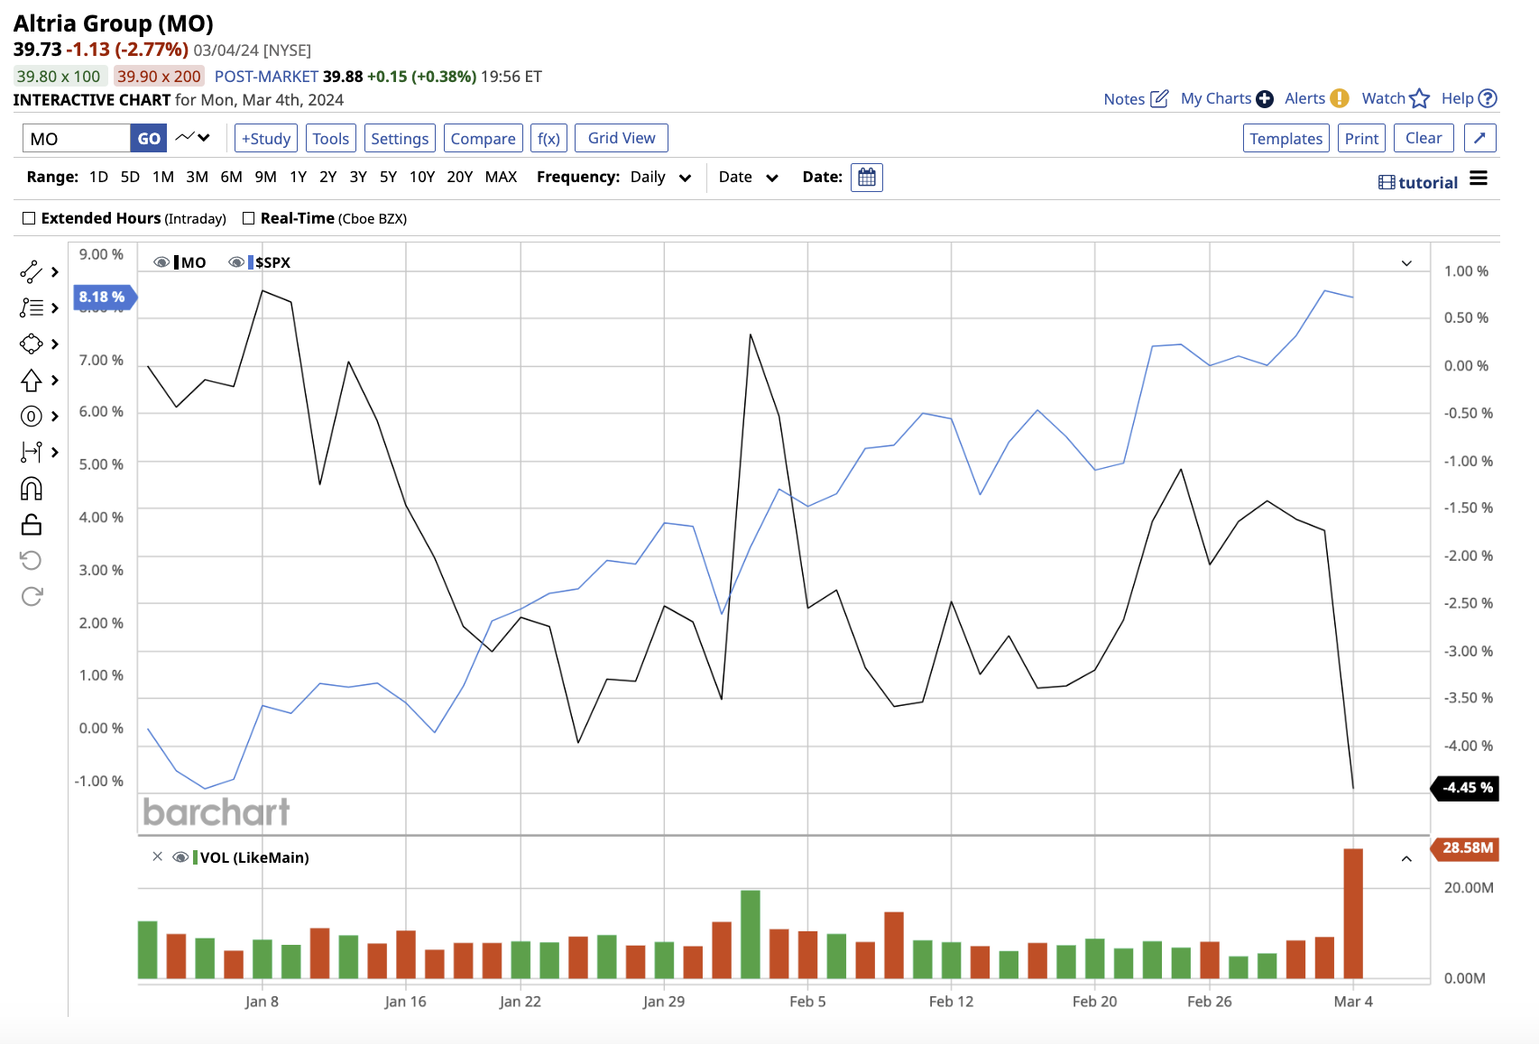Viewport: 1539px width, 1044px height.
Task: Set range to 1D
Action: pos(98,177)
